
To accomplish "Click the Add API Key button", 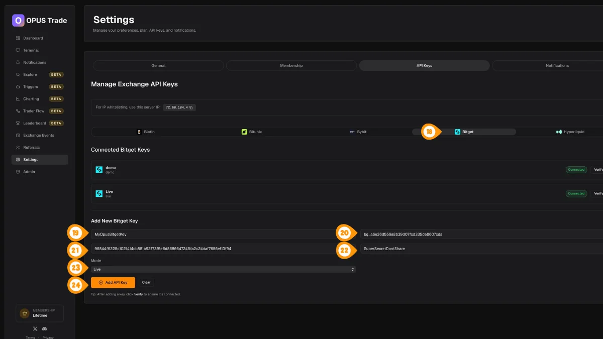I will (x=113, y=282).
